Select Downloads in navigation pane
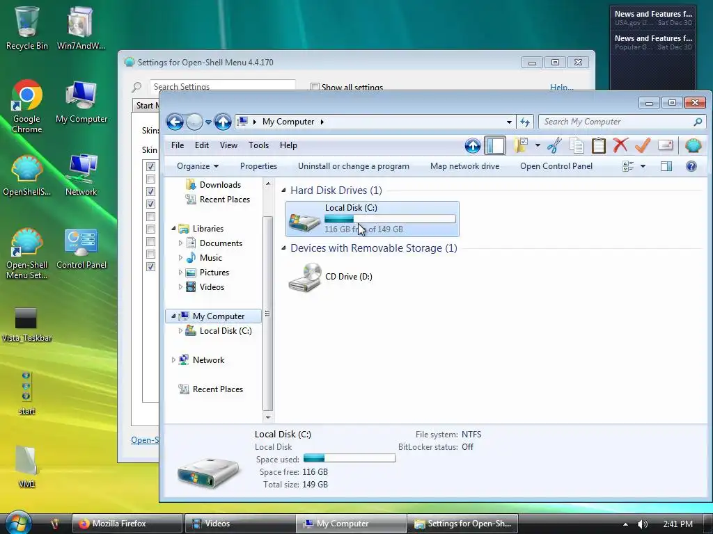This screenshot has height=534, width=713. pos(220,185)
